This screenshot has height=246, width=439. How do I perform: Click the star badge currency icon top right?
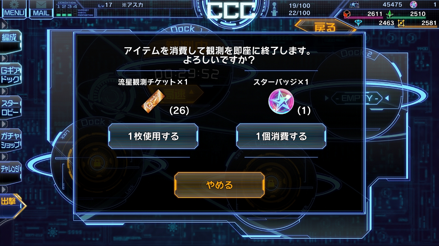click(x=414, y=5)
